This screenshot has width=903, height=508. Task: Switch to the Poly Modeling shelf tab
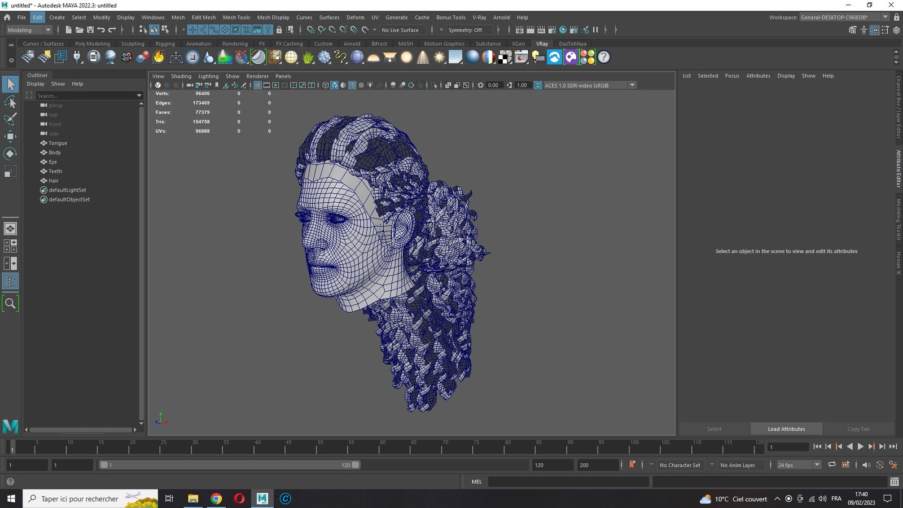tap(93, 43)
